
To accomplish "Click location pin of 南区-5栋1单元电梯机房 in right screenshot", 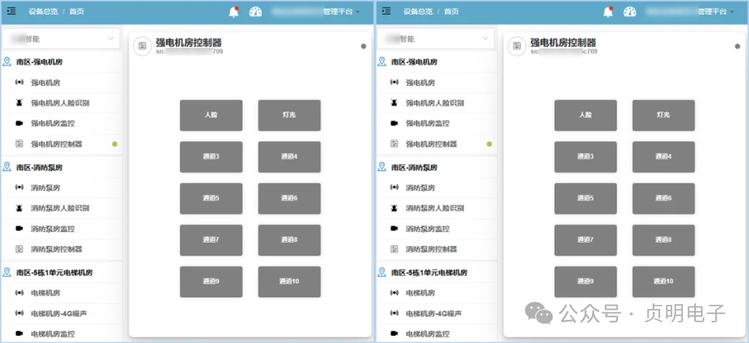I will coord(381,272).
